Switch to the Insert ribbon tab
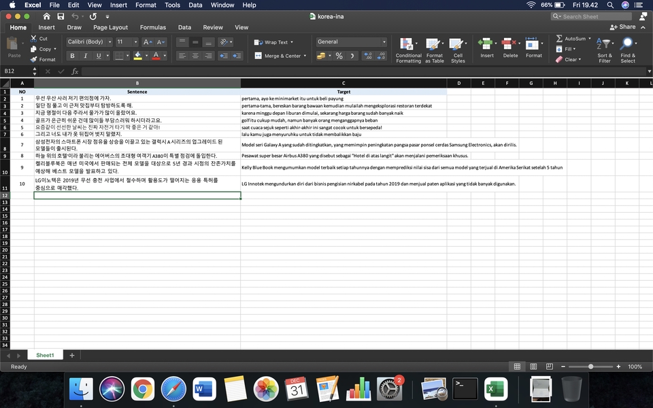Screen dimensions: 653x408 47,27
